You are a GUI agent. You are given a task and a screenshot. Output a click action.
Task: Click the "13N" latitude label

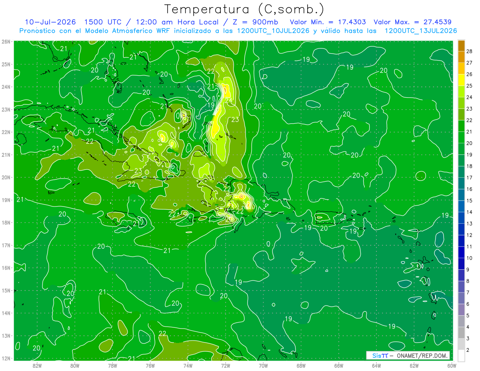(x=6, y=336)
